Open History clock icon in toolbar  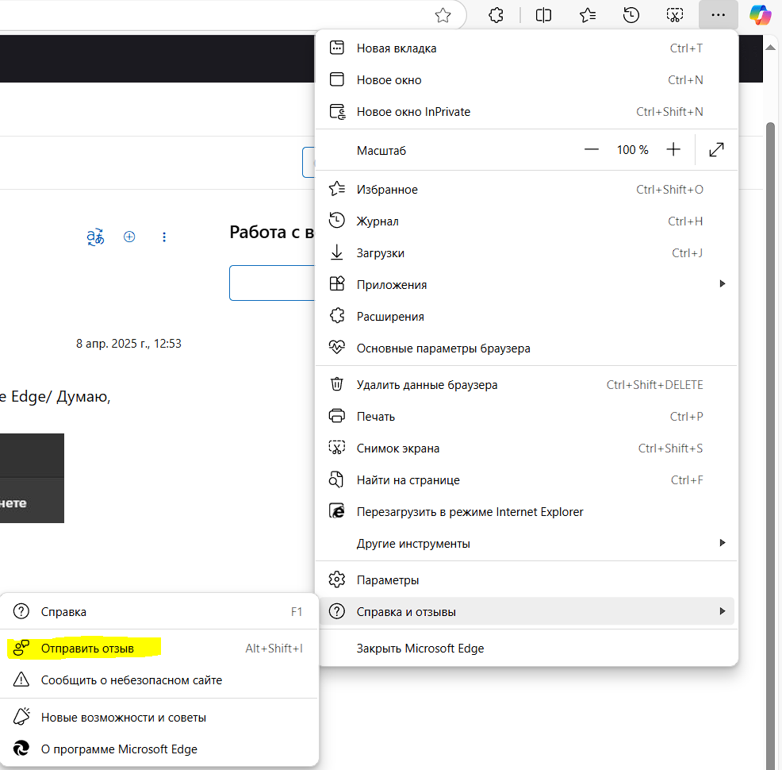(631, 15)
